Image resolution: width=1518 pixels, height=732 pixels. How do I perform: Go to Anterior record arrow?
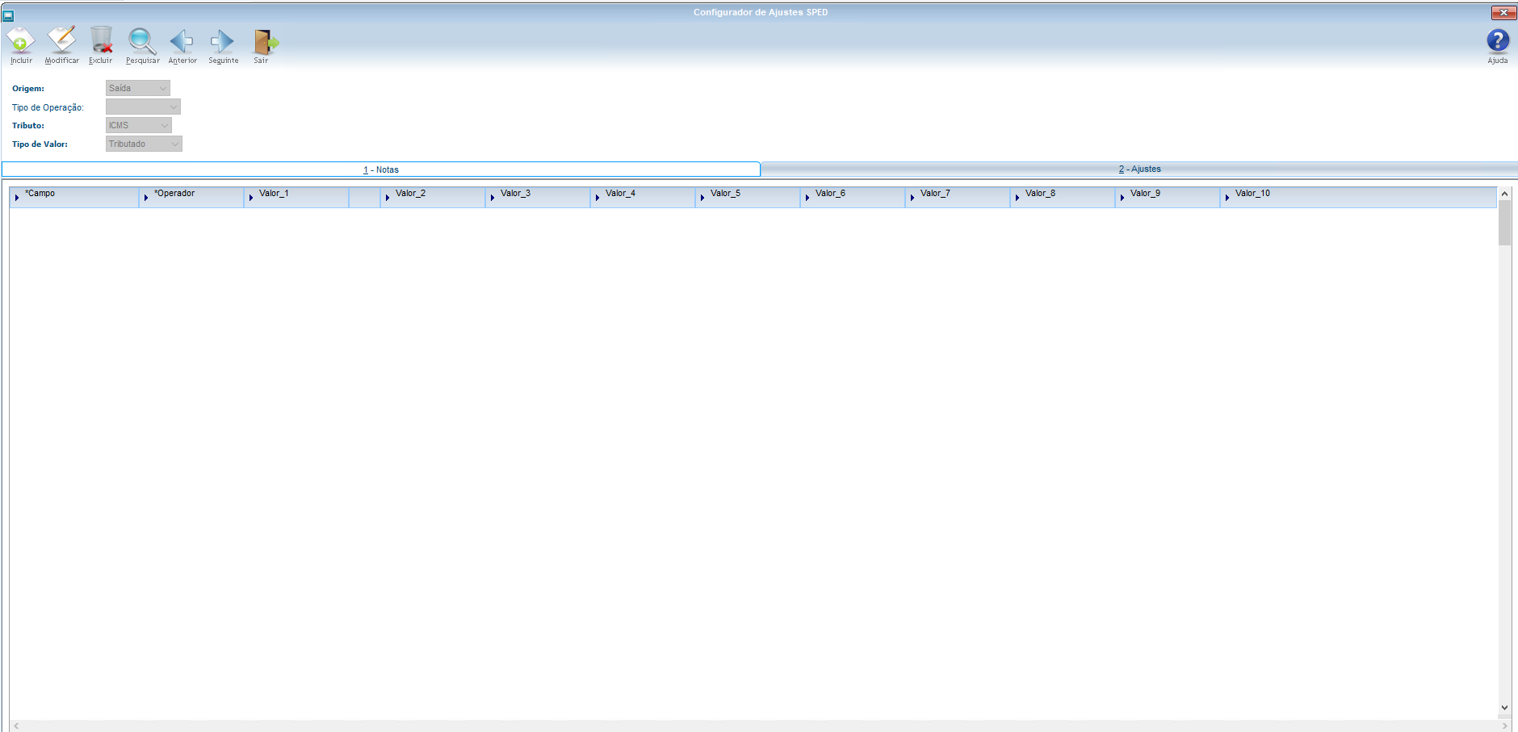click(182, 40)
